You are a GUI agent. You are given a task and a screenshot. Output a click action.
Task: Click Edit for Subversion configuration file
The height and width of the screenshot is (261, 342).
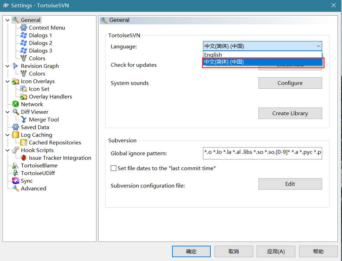click(290, 184)
